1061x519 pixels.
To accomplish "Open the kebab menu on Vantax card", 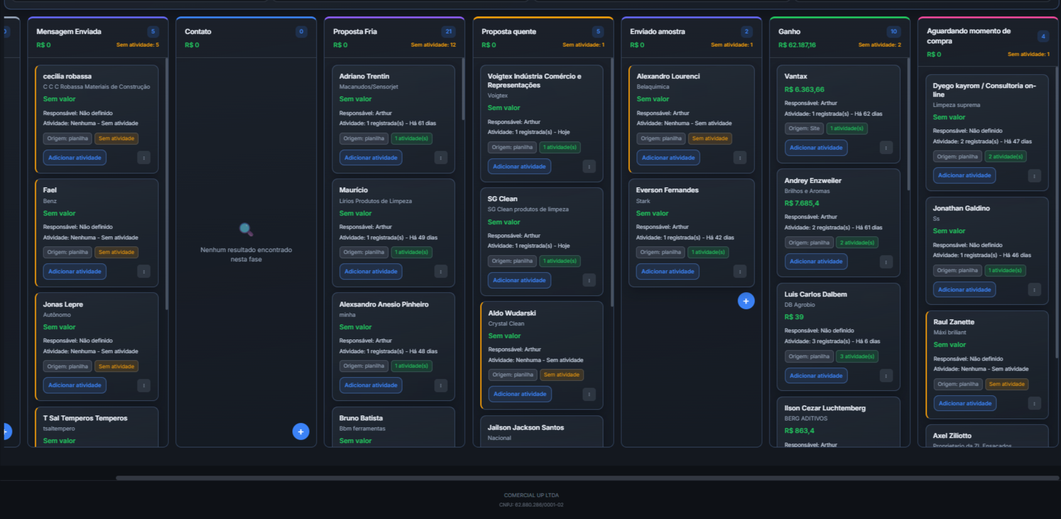I will click(x=886, y=148).
